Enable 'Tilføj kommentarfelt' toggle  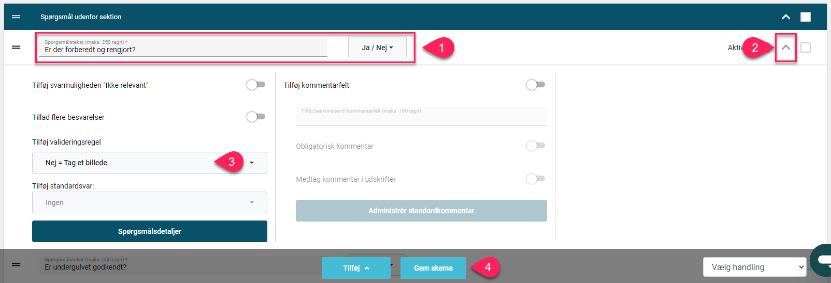coord(536,85)
